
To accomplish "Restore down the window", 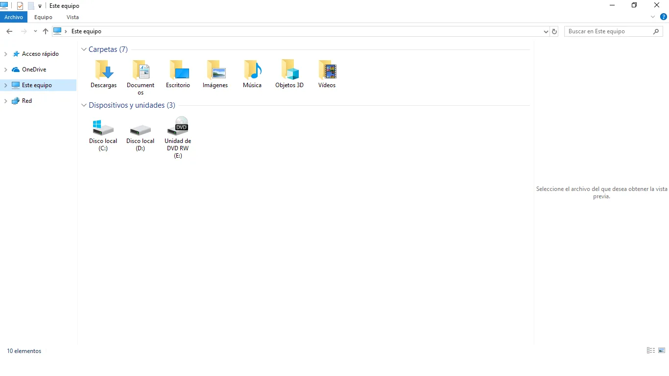I will [x=634, y=5].
